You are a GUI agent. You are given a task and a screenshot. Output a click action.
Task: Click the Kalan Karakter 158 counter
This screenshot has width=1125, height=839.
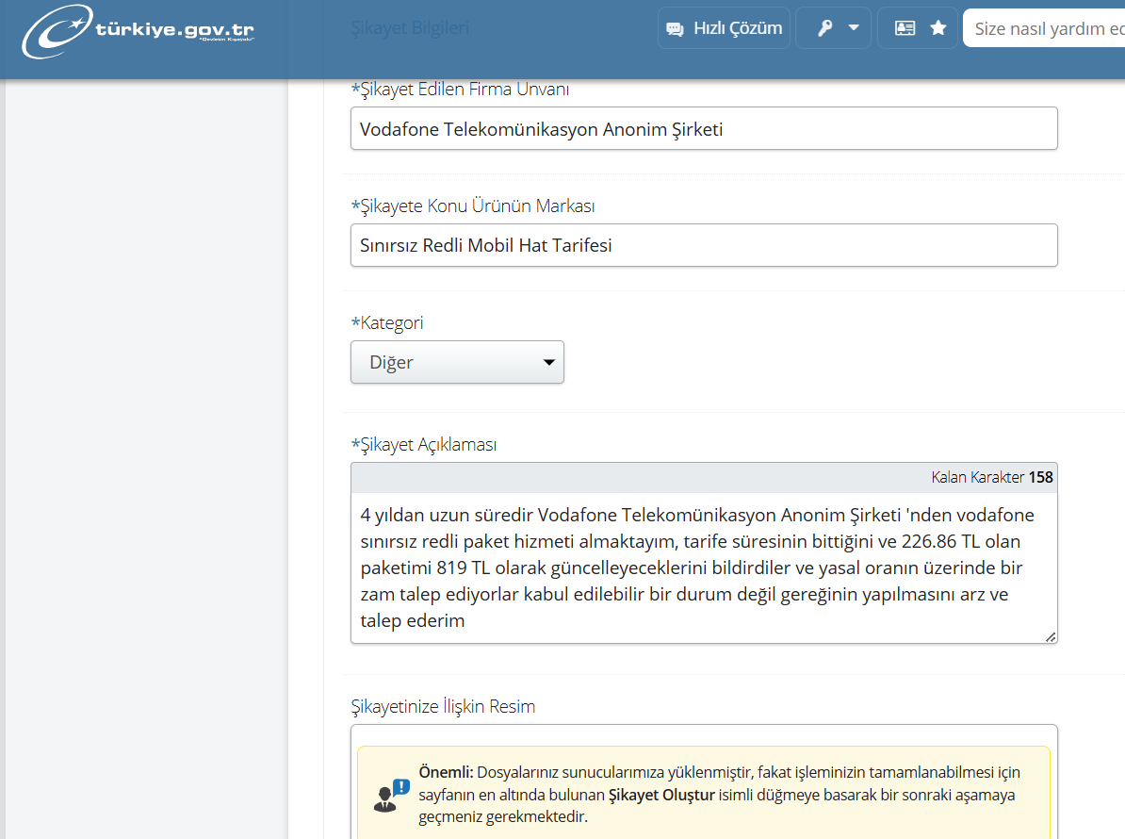(991, 477)
